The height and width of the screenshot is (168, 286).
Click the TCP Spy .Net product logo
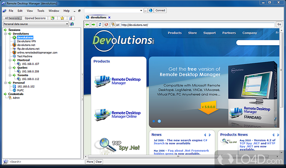point(118,146)
